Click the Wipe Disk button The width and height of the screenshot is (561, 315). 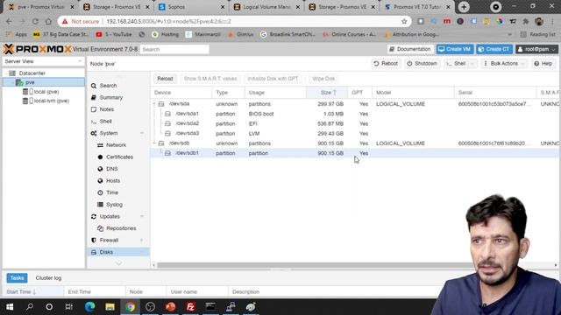(323, 79)
